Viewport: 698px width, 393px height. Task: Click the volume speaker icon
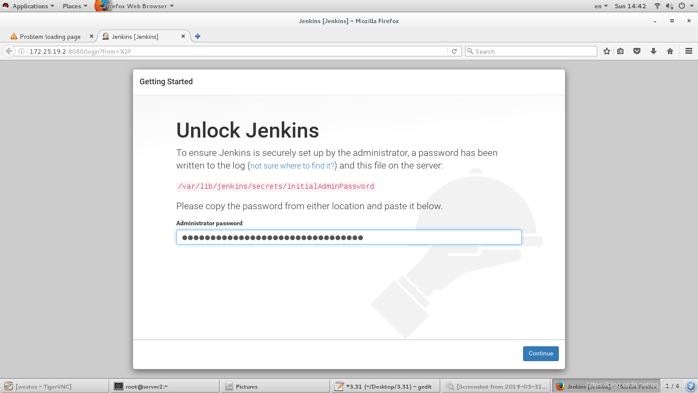669,6
